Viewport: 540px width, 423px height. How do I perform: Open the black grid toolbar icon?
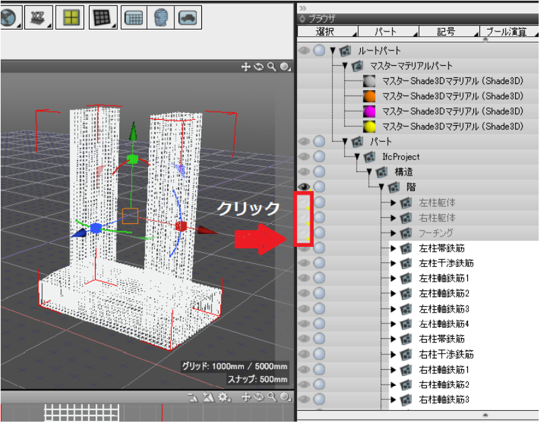pyautogui.click(x=101, y=17)
